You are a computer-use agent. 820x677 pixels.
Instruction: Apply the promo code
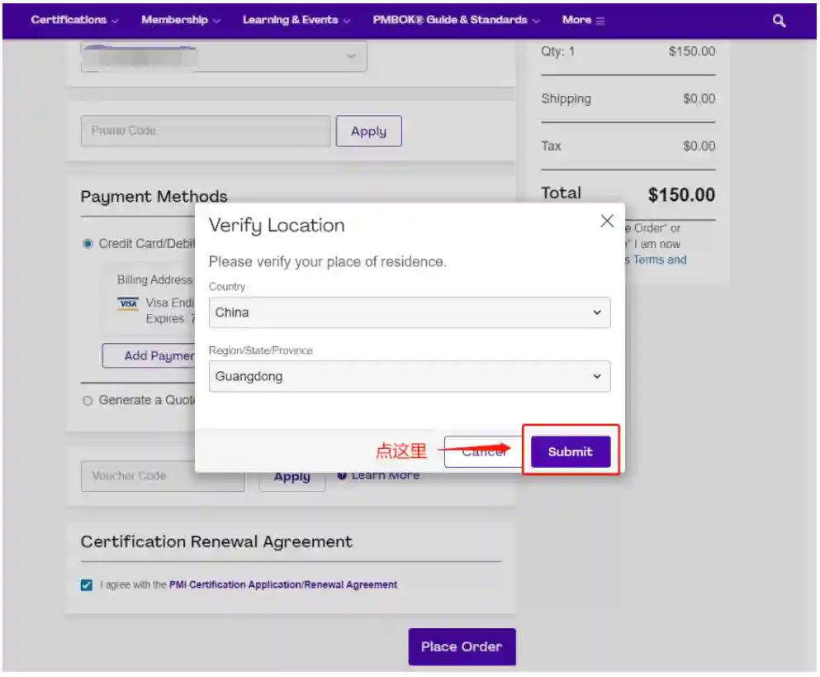point(368,131)
